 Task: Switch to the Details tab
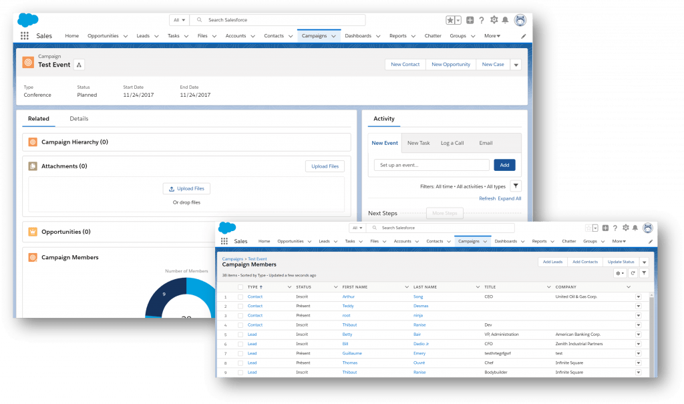coord(79,119)
